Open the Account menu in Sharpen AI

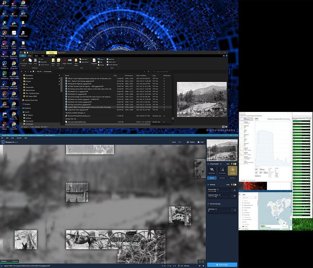pos(19,138)
